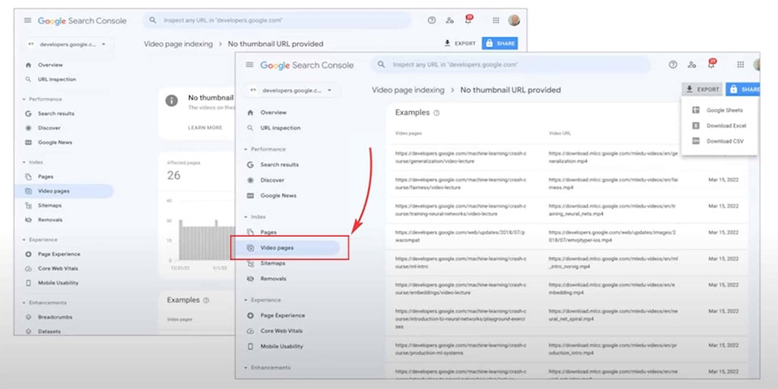Click URL inspection search field in front window
The height and width of the screenshot is (389, 778).
pos(511,65)
